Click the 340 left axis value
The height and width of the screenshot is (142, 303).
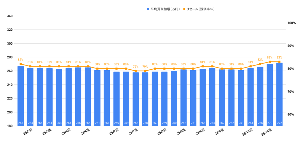[9, 16]
